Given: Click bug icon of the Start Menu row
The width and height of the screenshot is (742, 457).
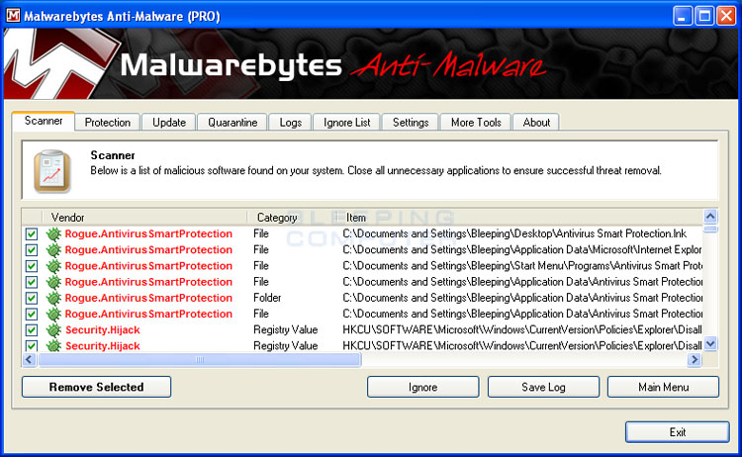Looking at the screenshot, I should click(x=54, y=266).
